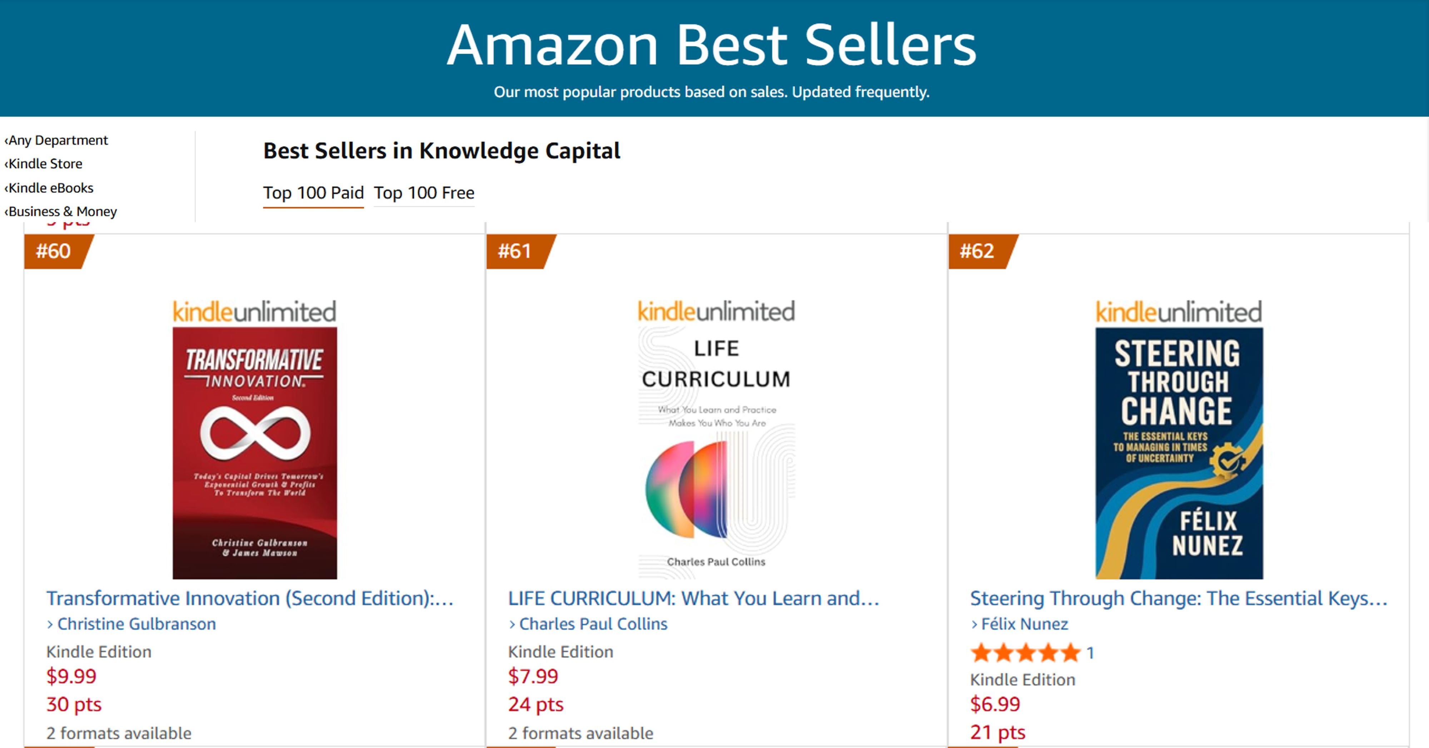Click the Life Curriculum book cover
Screen dimensions: 1429x748
716,453
